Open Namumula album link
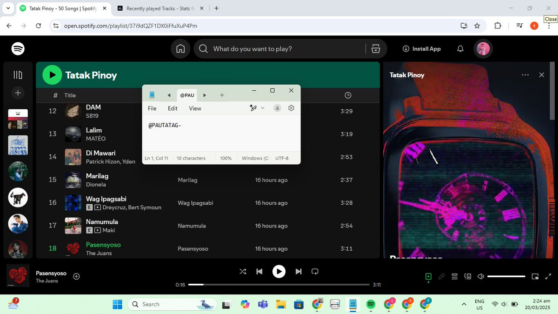Viewport: 558px width, 314px height. (x=192, y=226)
